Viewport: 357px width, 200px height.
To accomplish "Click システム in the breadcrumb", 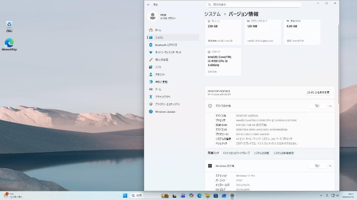I will (x=212, y=14).
